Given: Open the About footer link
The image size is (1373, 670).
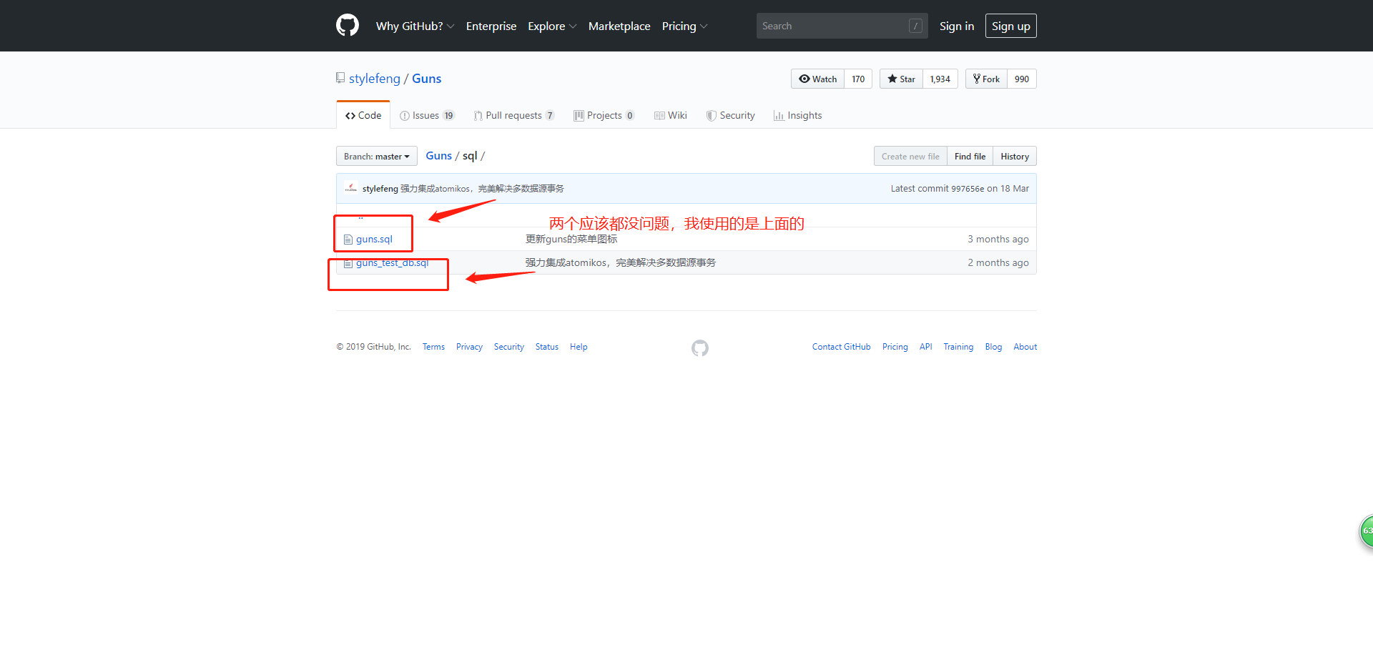Looking at the screenshot, I should coord(1025,347).
